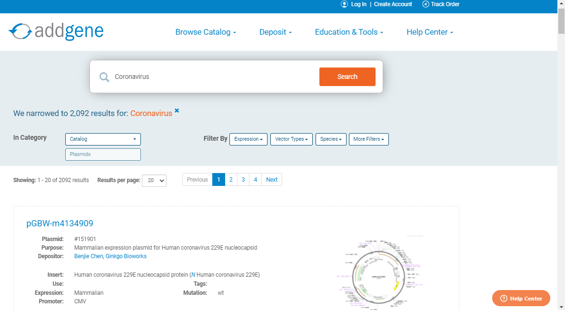
Task: Click the 'Showing: 1 - 20 of 2092 results' text
Action: (x=51, y=180)
